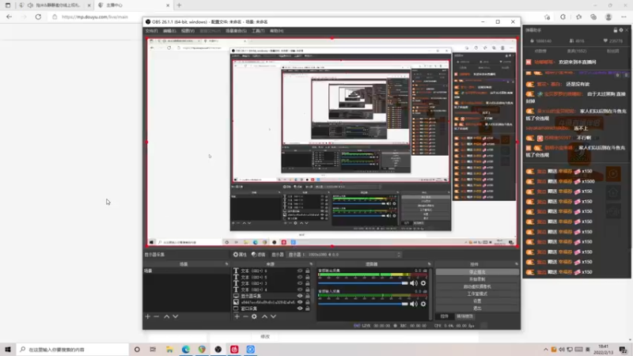Screen dimensions: 633x356
Task: Click the 停止推流 button in the controls dock
Action: (x=477, y=272)
